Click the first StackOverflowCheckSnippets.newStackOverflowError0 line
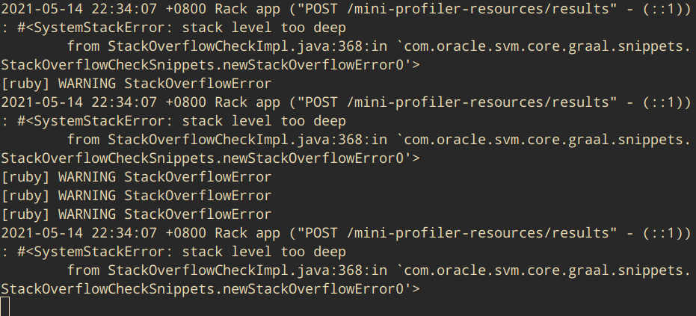The image size is (696, 316). [210, 65]
